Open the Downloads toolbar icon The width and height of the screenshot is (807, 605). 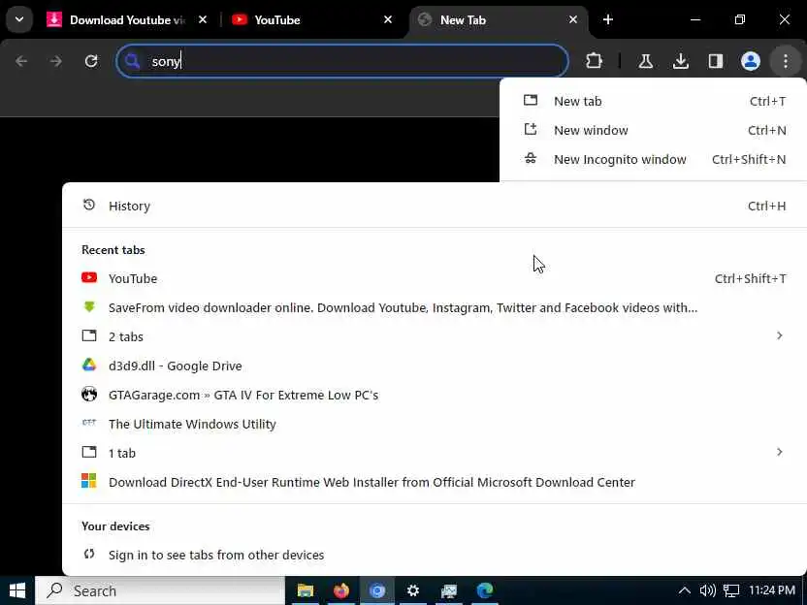(x=680, y=61)
